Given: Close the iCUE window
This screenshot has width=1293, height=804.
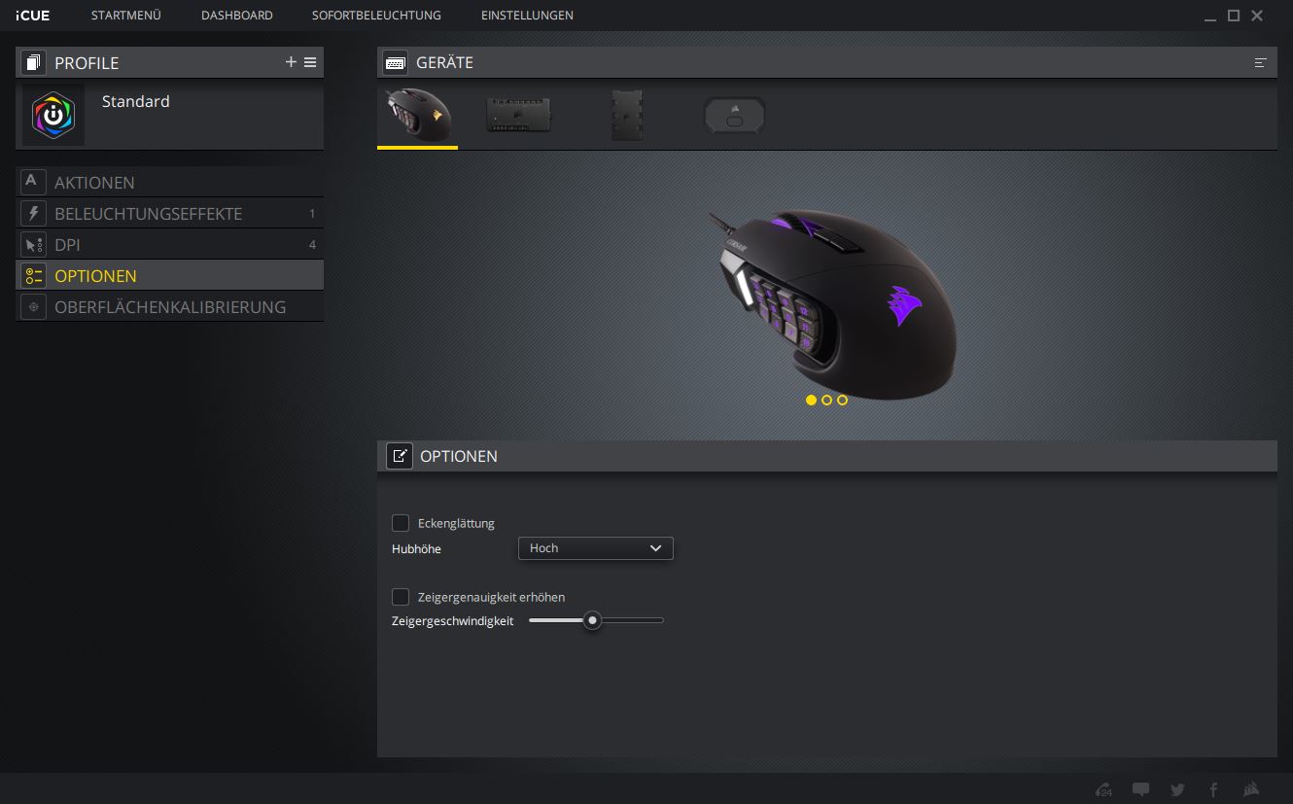Looking at the screenshot, I should [x=1257, y=16].
